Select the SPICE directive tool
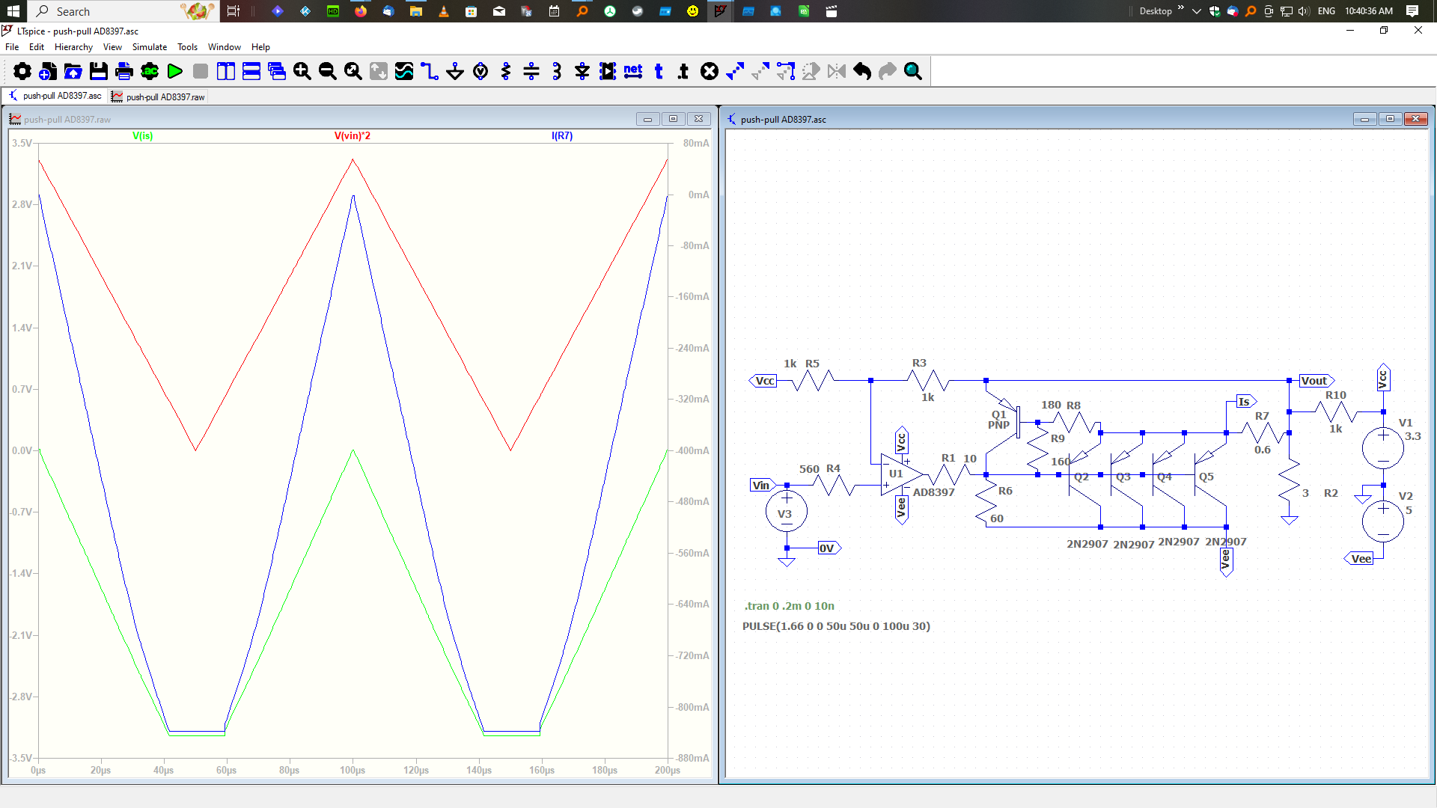The height and width of the screenshot is (808, 1437). (683, 71)
